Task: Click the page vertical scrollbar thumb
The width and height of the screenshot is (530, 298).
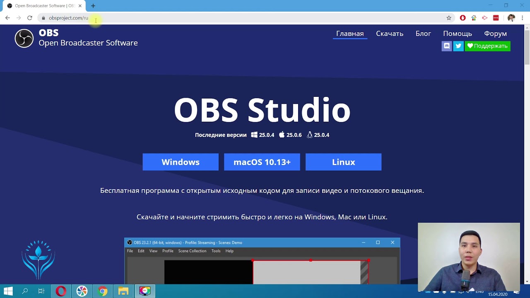Action: point(527,48)
